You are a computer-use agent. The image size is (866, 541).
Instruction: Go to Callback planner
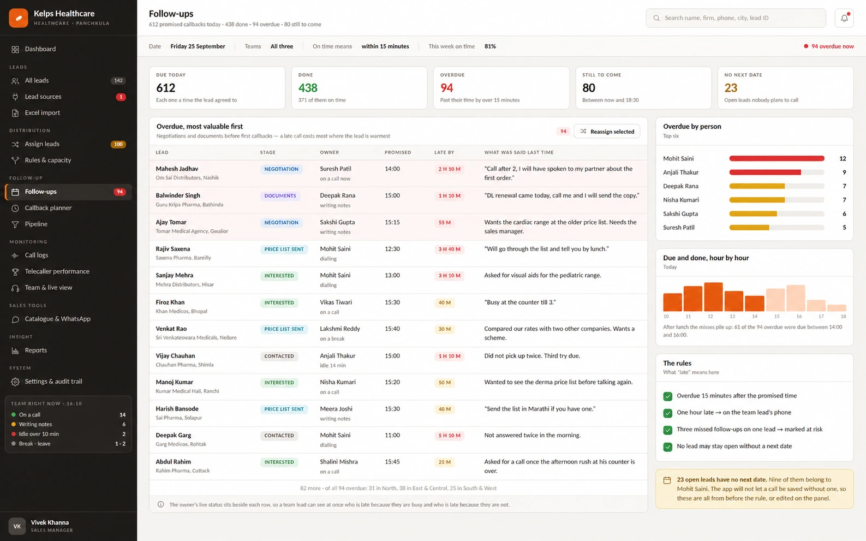(x=68, y=208)
